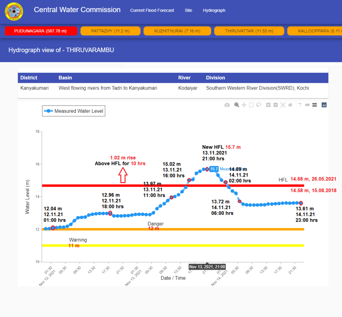The width and height of the screenshot is (342, 317).
Task: Click the PUDUNAGARA (587.78 m) station button
Action: pyautogui.click(x=41, y=31)
